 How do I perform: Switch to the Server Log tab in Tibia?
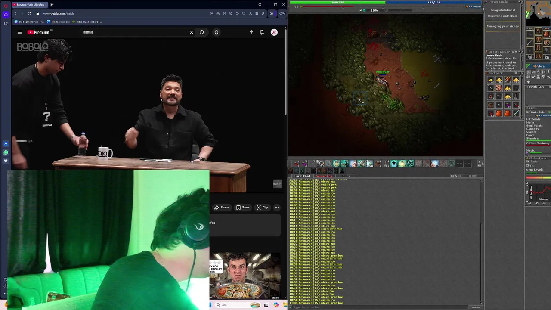pyautogui.click(x=324, y=176)
